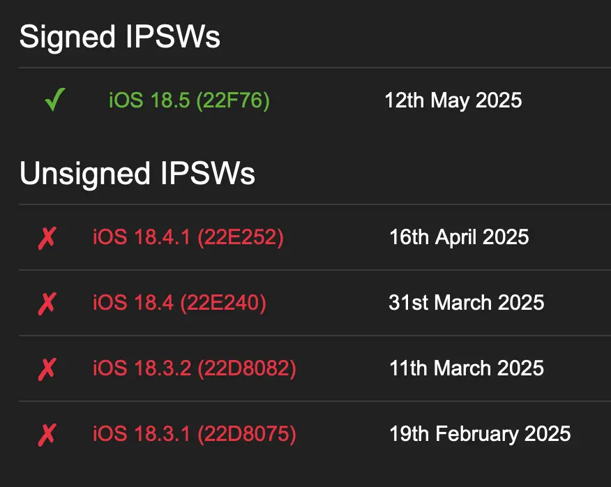Click the Unsigned IPSWs heading
611x487 pixels.
pyautogui.click(x=137, y=174)
